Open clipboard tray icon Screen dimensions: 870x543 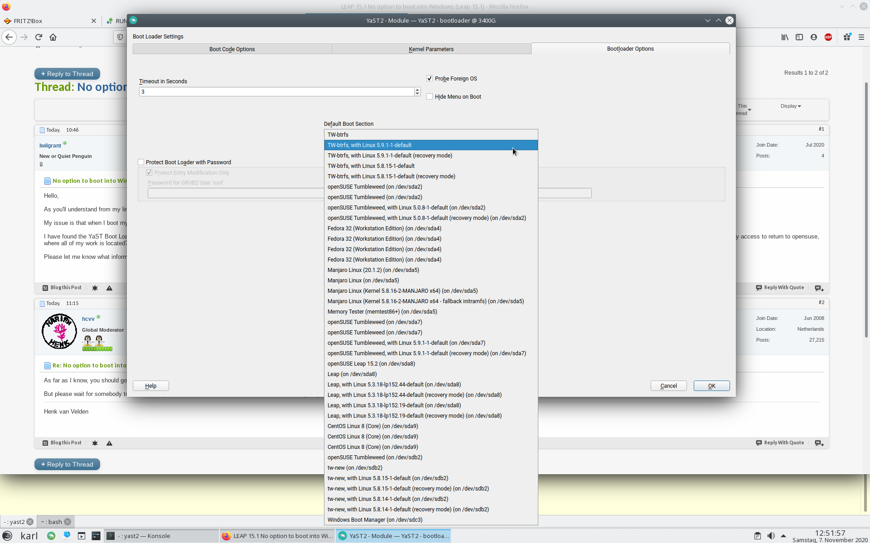pyautogui.click(x=757, y=536)
